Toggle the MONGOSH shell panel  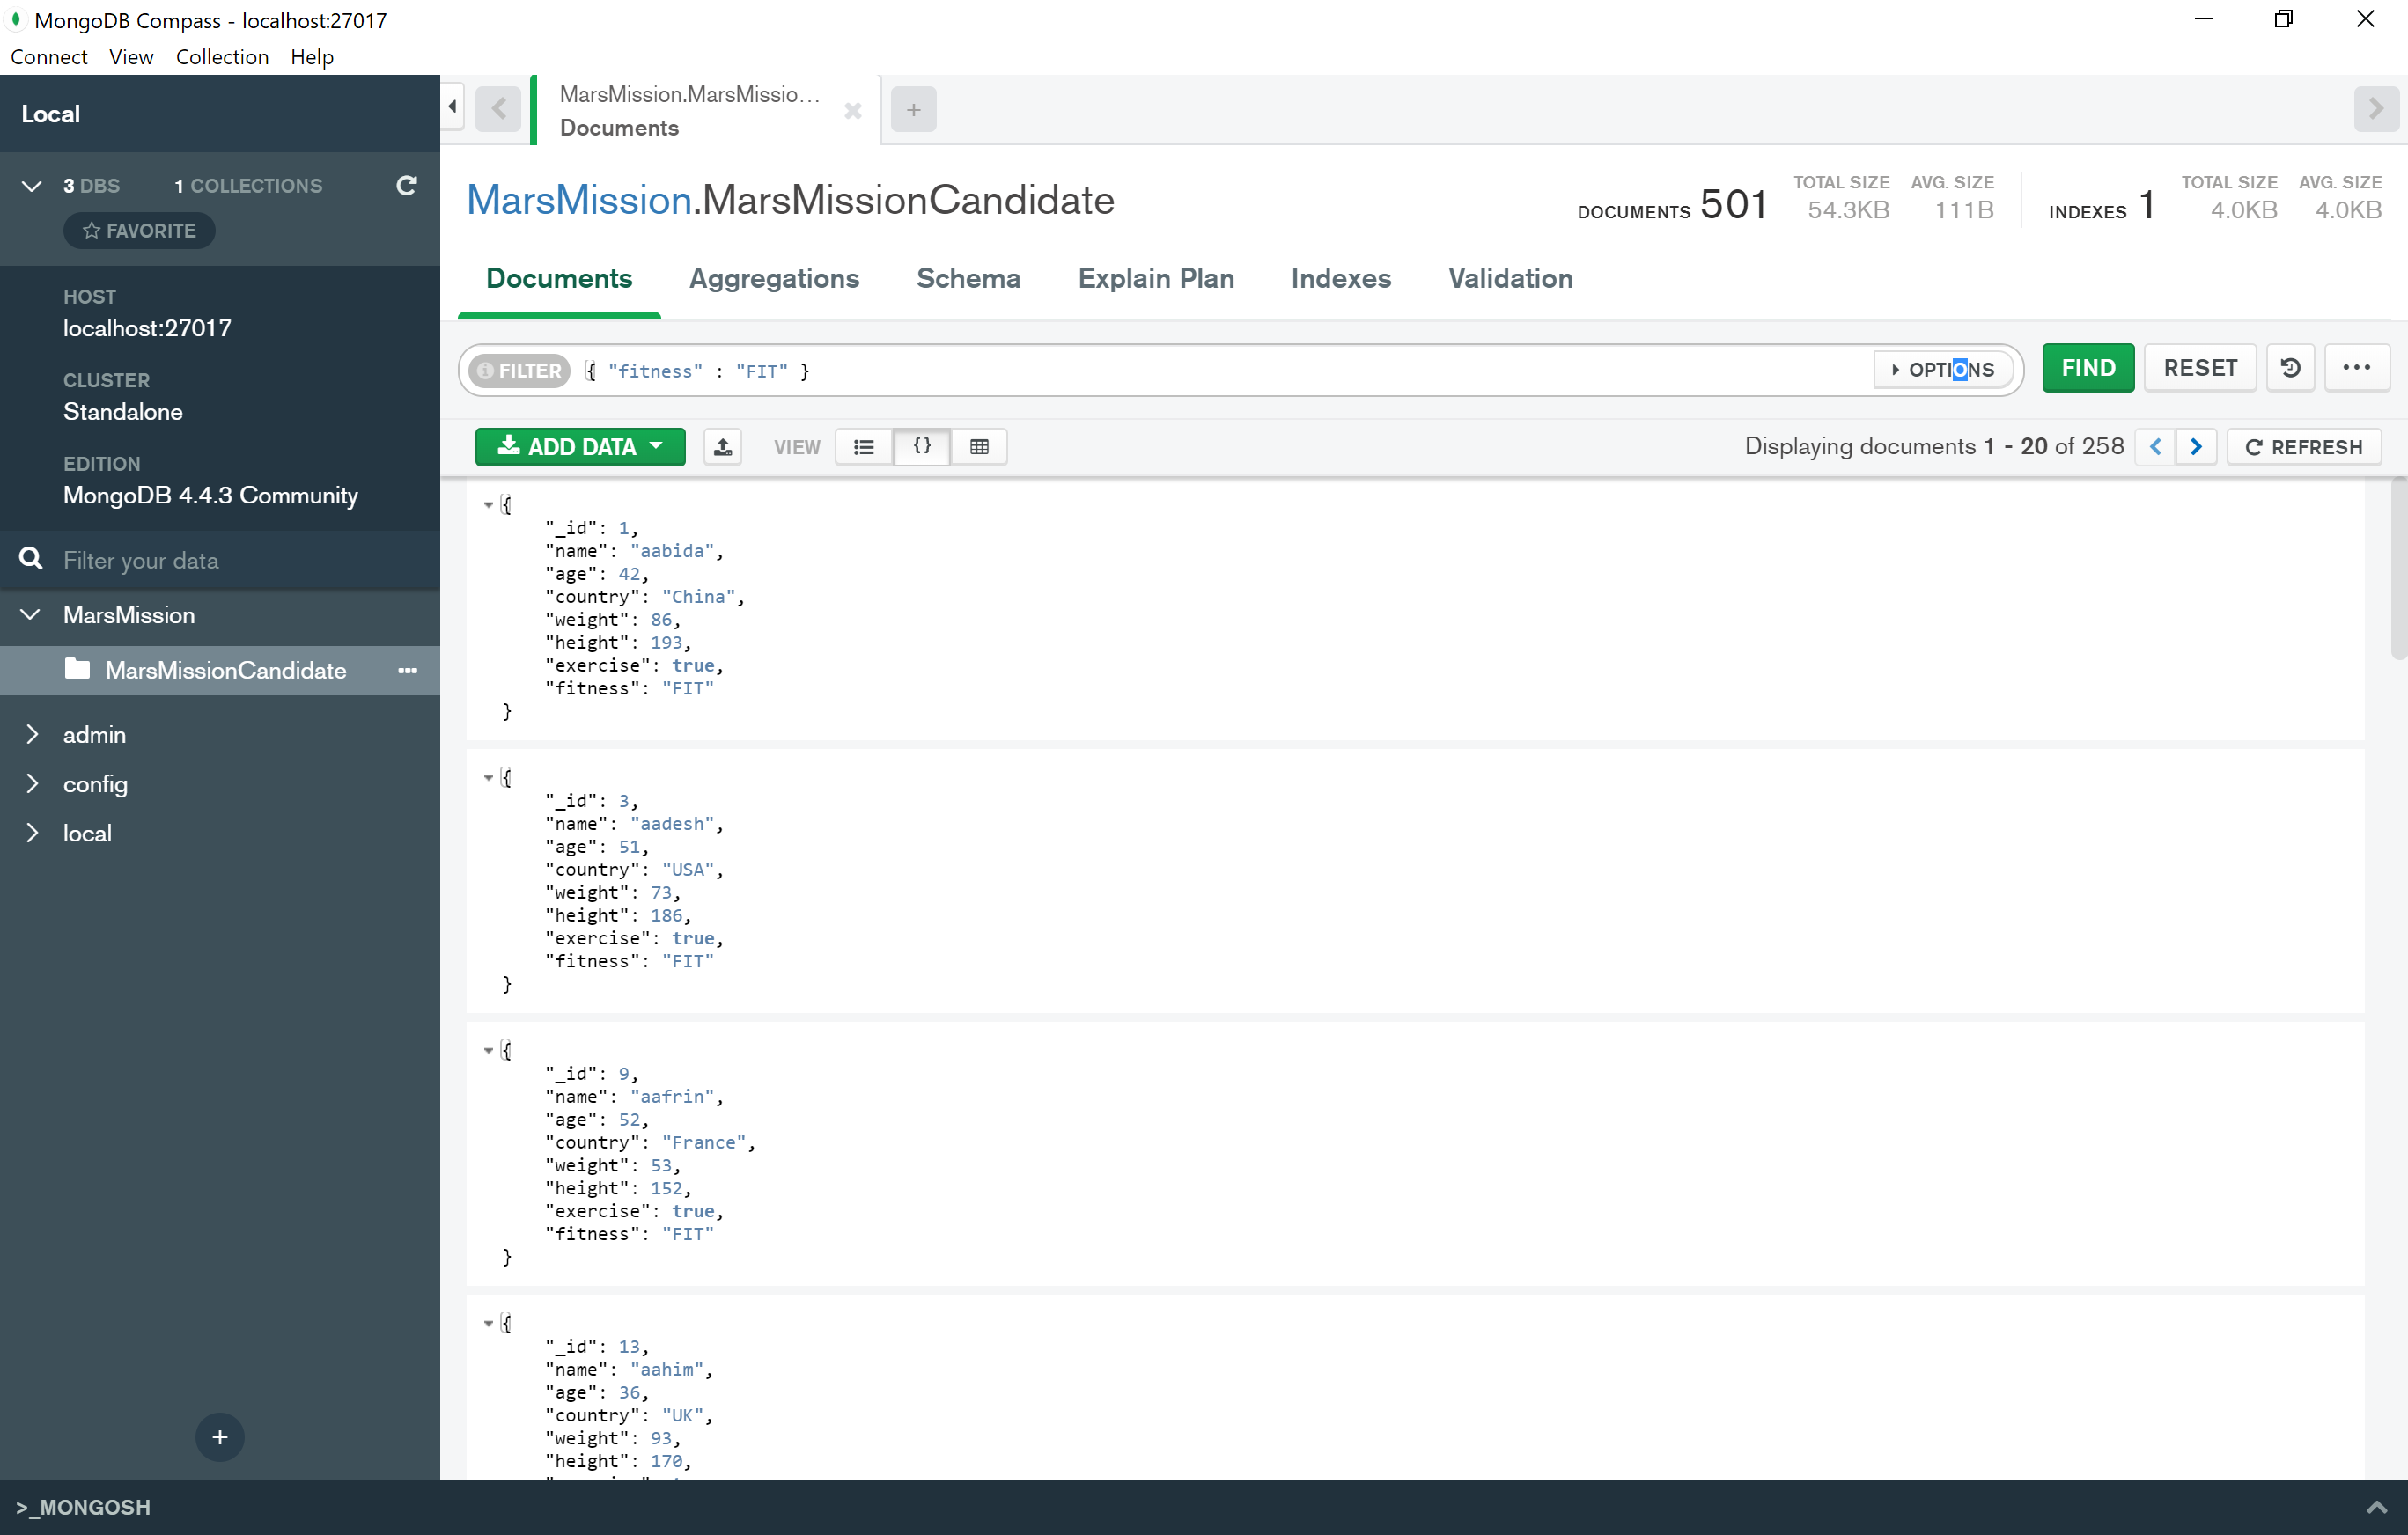(x=82, y=1506)
